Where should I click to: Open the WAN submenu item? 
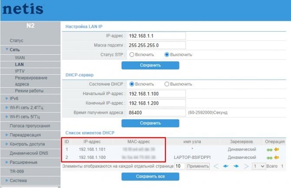[20, 58]
